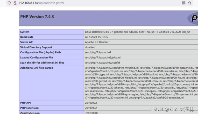The width and height of the screenshot is (198, 114).
Task: Select the /etc/php/7.4/apache2/php.ini value
Action: coord(103,58)
